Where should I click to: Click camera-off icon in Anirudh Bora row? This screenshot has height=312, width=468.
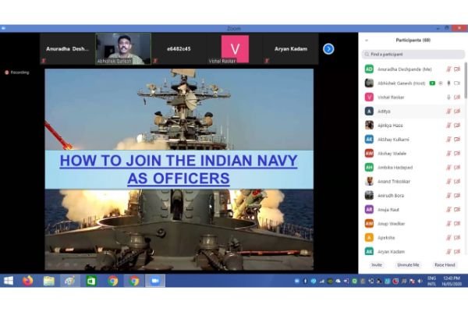(x=457, y=196)
